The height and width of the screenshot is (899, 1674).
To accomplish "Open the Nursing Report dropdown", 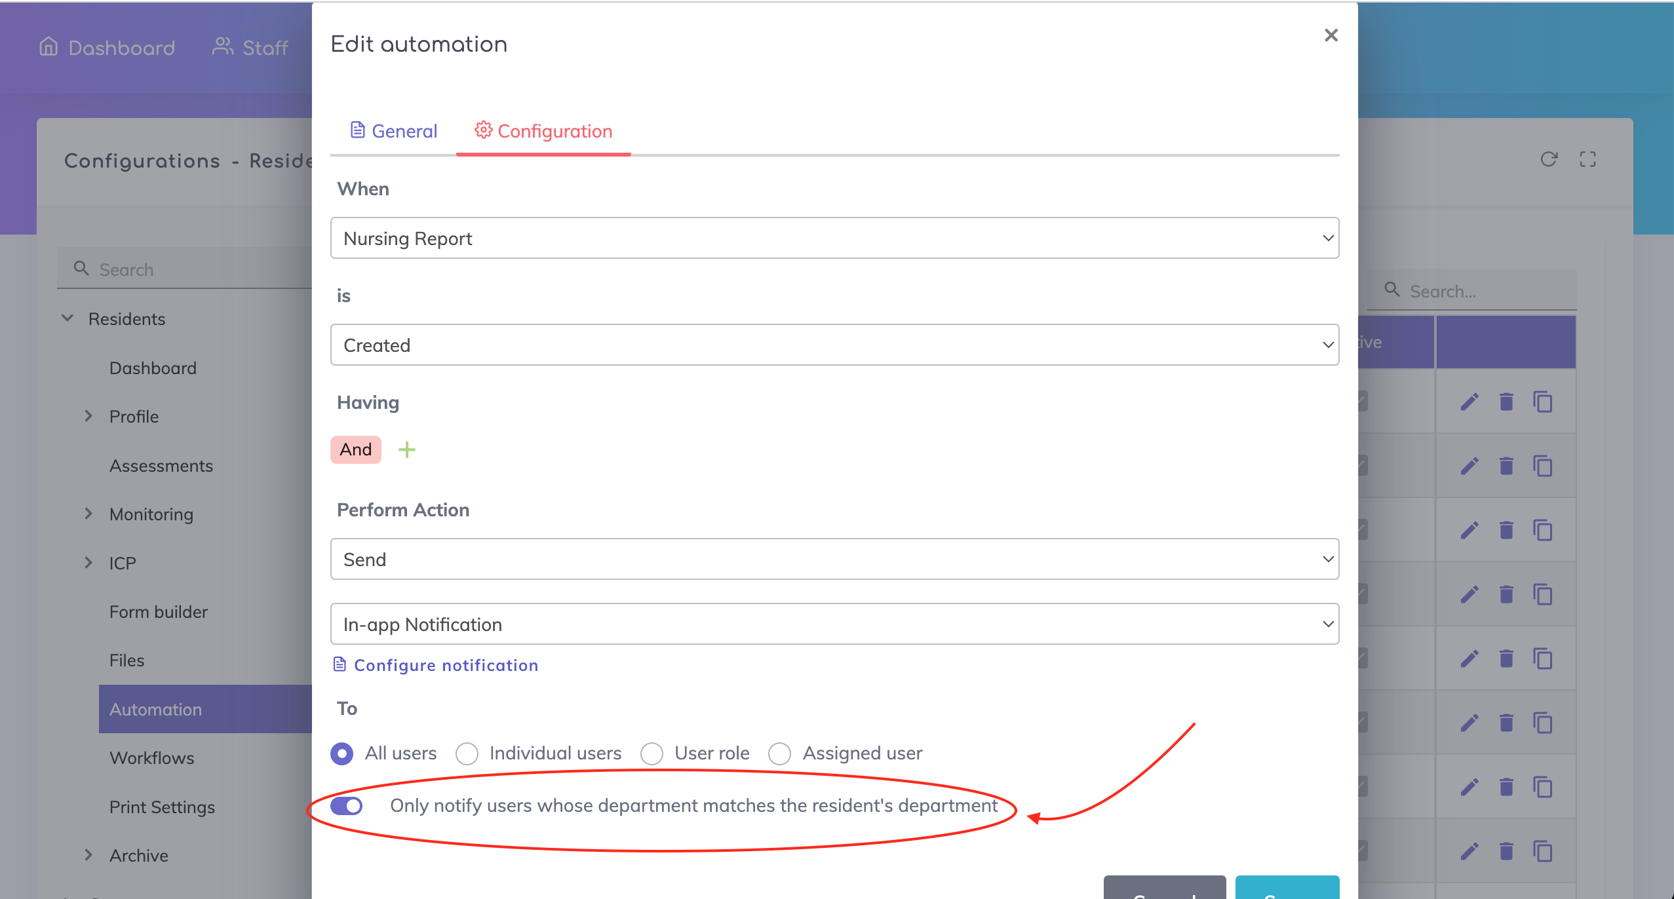I will click(x=834, y=238).
